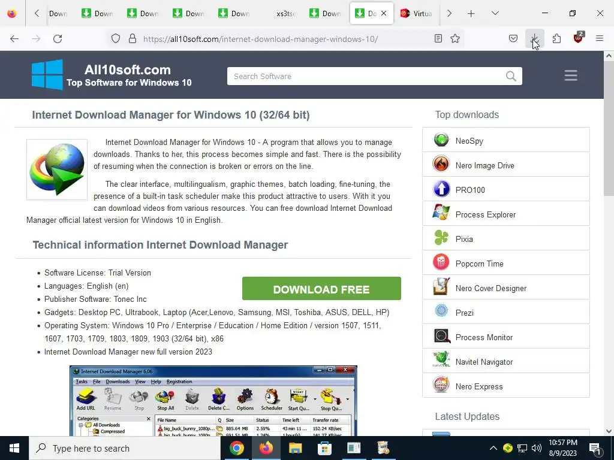Open the shield tracking protection icon
Screen dimensions: 614x460
[x=116, y=39]
